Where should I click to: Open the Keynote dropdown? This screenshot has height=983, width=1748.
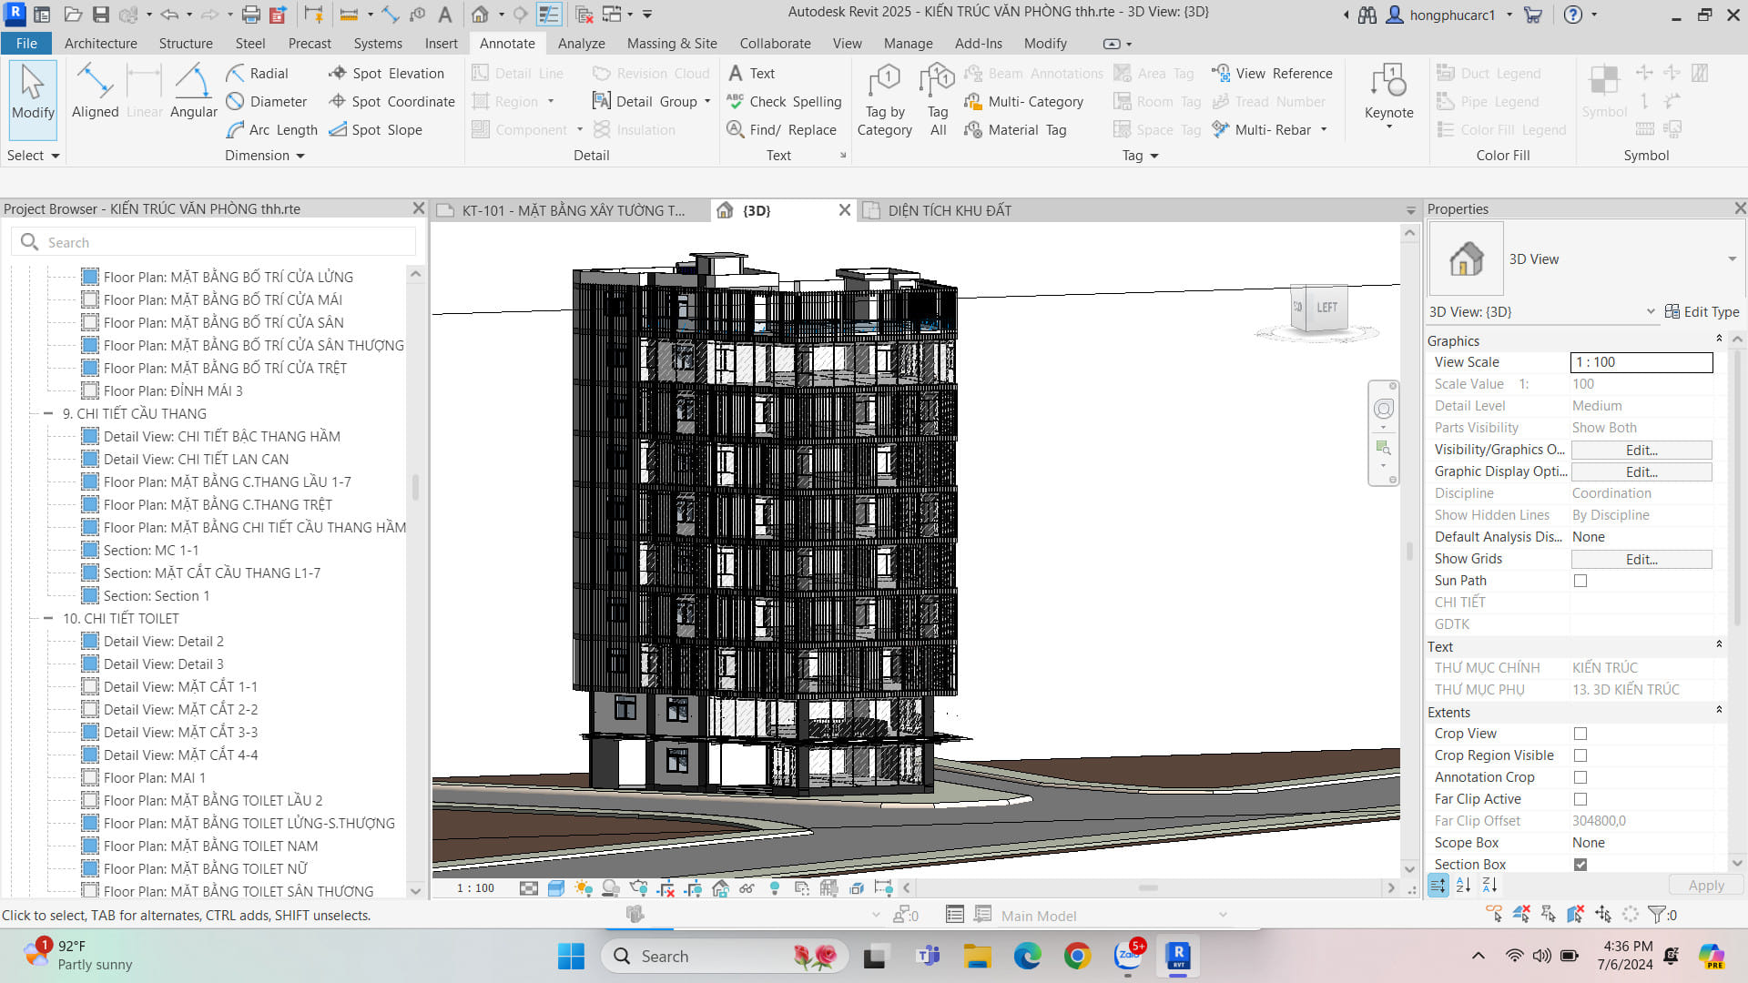[1388, 127]
